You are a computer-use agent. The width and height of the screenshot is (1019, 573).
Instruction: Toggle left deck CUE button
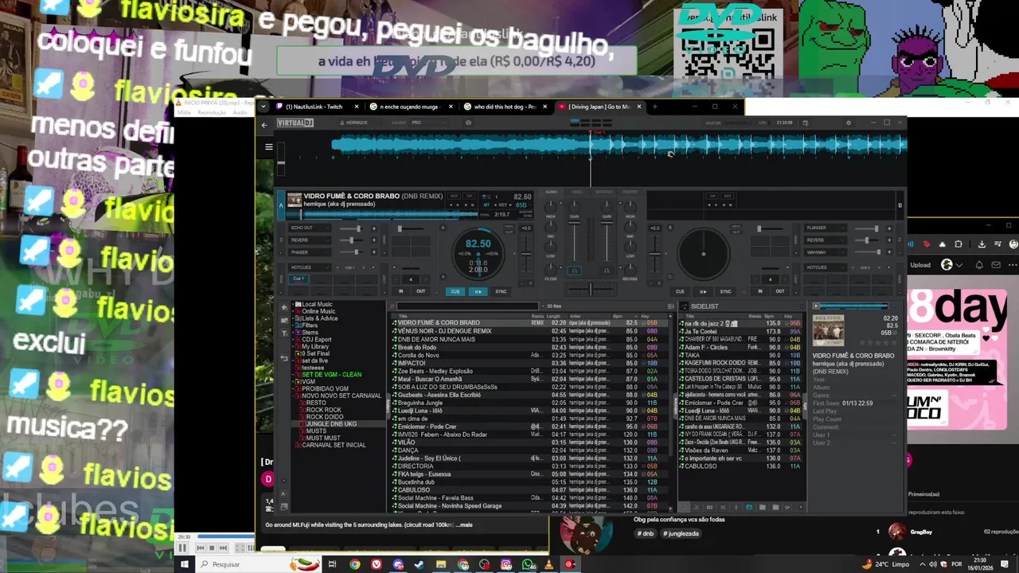455,291
